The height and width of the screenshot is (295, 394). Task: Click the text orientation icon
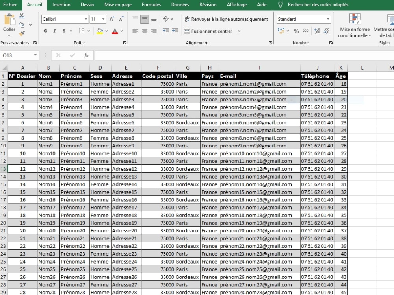(x=165, y=19)
